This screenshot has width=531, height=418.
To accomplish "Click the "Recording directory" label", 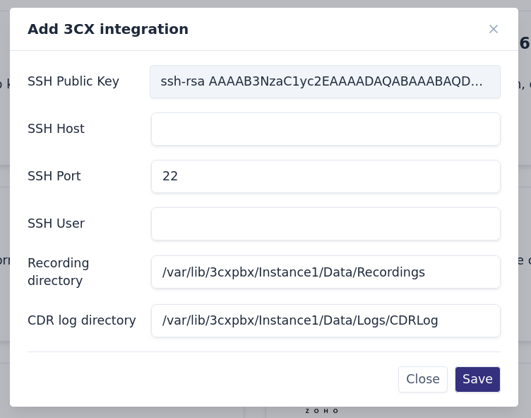I will pos(58,272).
